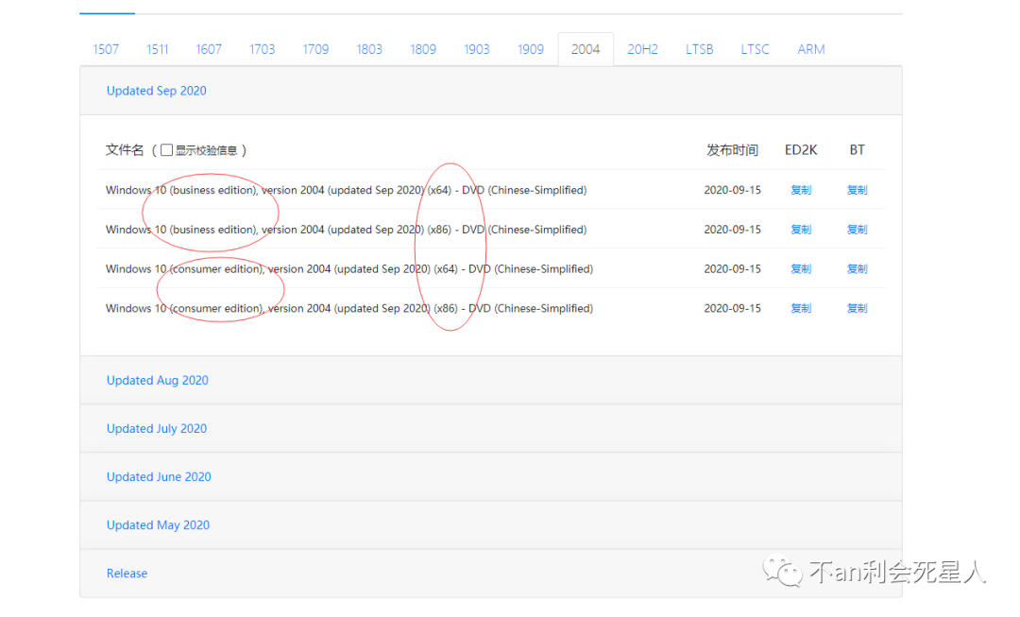
Task: Expand the Updated Aug 2020 section
Action: coord(158,380)
